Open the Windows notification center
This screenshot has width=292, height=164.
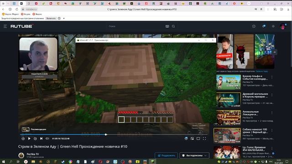(x=287, y=162)
